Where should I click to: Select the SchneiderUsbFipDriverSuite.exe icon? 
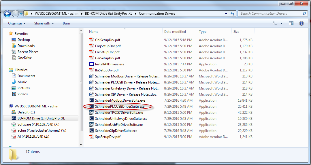coord(91,125)
